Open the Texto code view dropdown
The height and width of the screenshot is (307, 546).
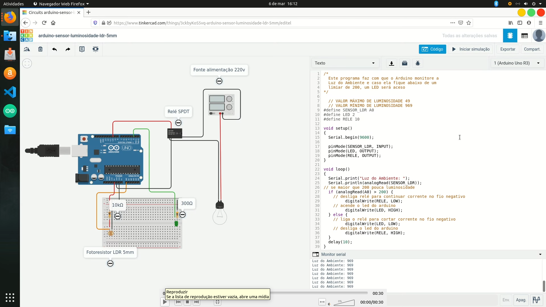pos(345,63)
